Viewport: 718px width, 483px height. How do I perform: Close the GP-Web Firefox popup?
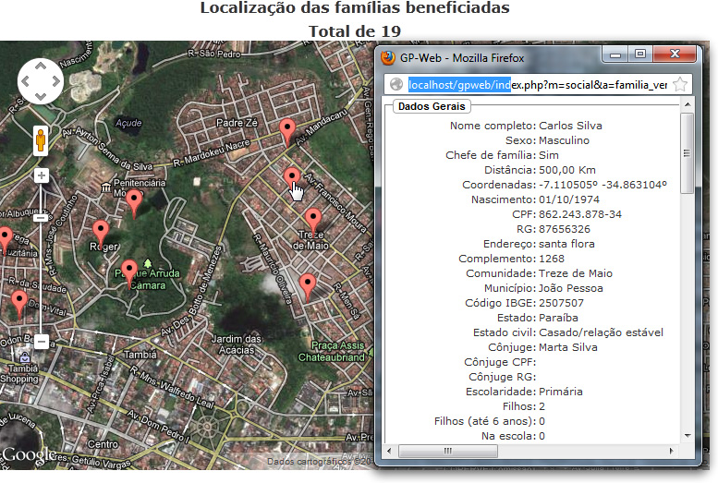pos(675,54)
